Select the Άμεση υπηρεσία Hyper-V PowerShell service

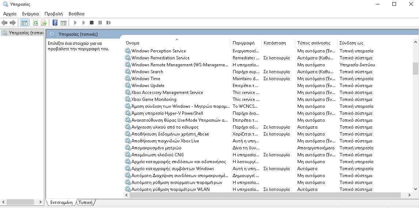click(167, 113)
